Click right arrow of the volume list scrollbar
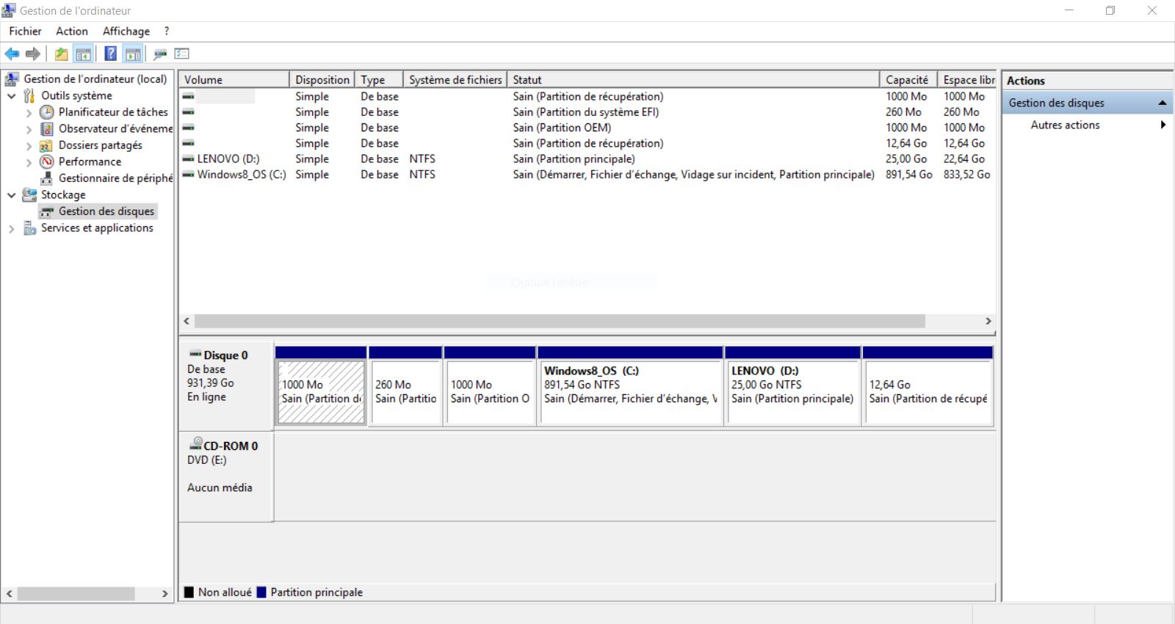This screenshot has height=624, width=1175. pos(988,322)
